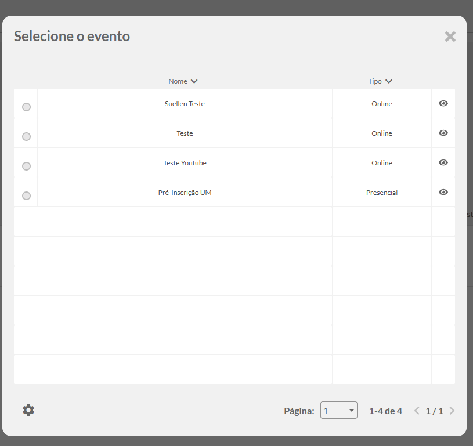Click the Tipo column header
Image resolution: width=473 pixels, height=446 pixels.
375,81
